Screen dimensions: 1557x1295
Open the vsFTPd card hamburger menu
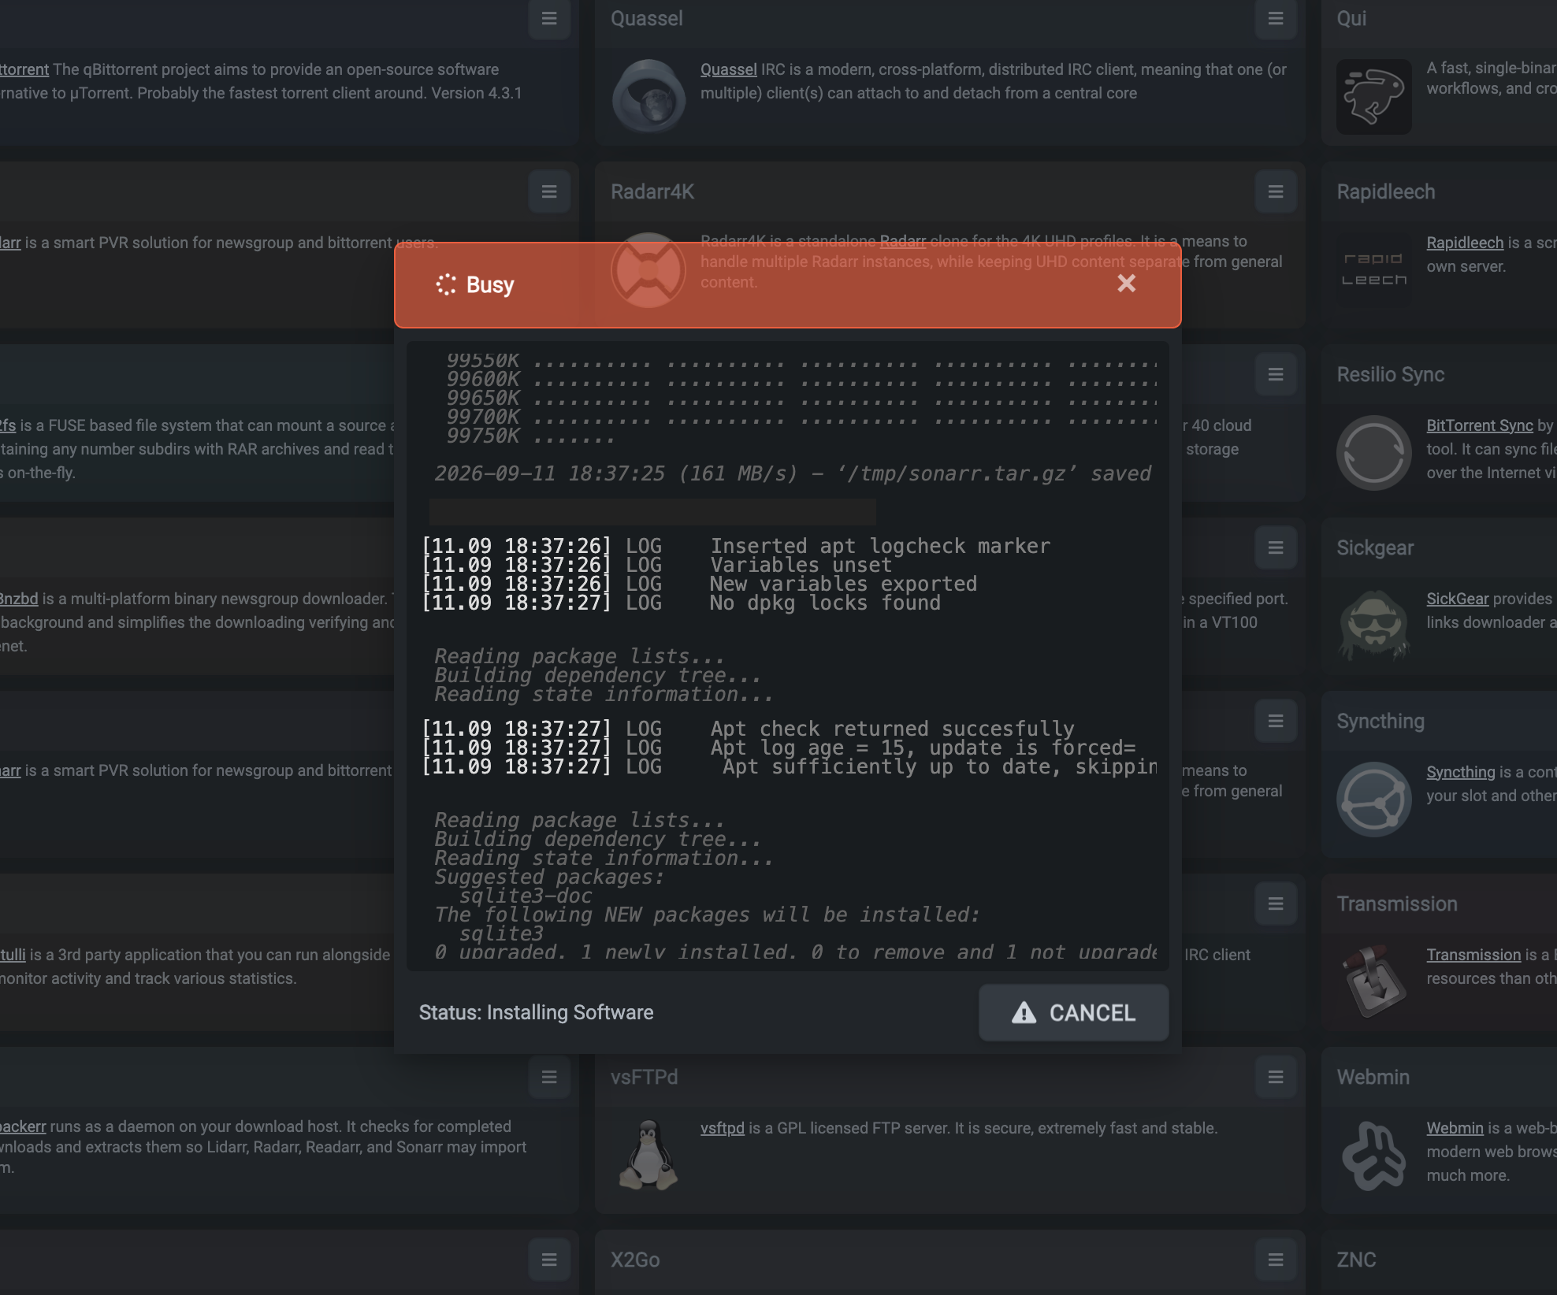pyautogui.click(x=1276, y=1077)
